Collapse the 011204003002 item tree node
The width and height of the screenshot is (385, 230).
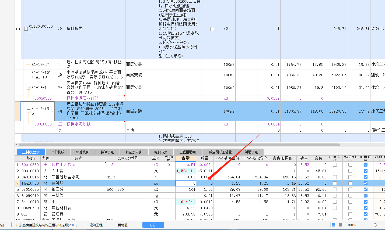point(26,29)
